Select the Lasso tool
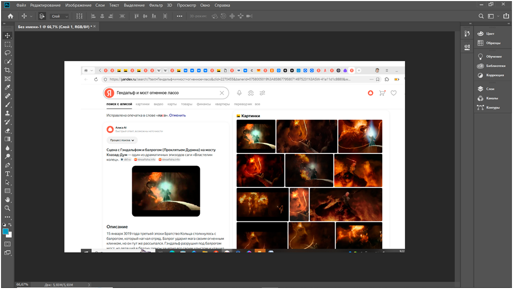Viewport: 513px width, 289px height. pyautogui.click(x=7, y=53)
